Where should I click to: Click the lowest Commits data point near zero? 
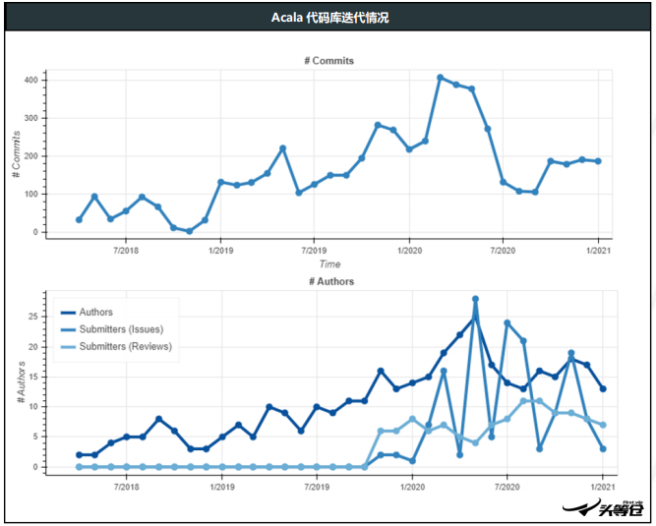[x=189, y=231]
